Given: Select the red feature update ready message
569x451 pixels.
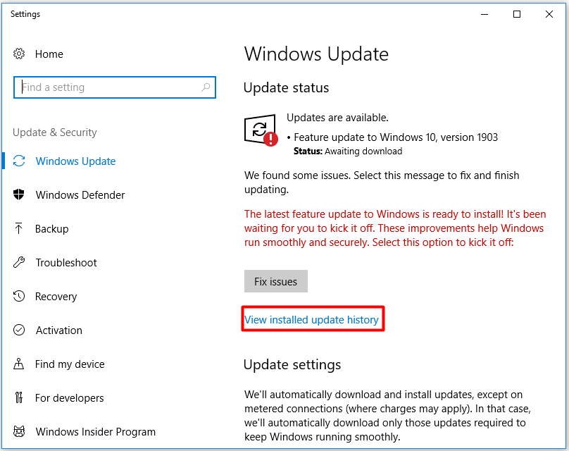Looking at the screenshot, I should click(x=395, y=228).
